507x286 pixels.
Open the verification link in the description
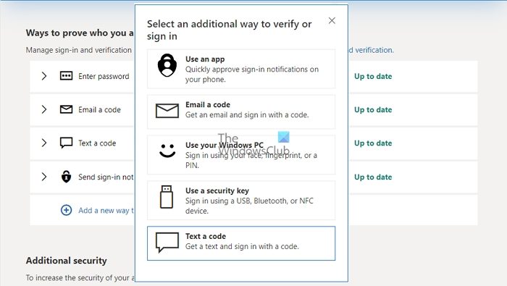click(x=371, y=50)
